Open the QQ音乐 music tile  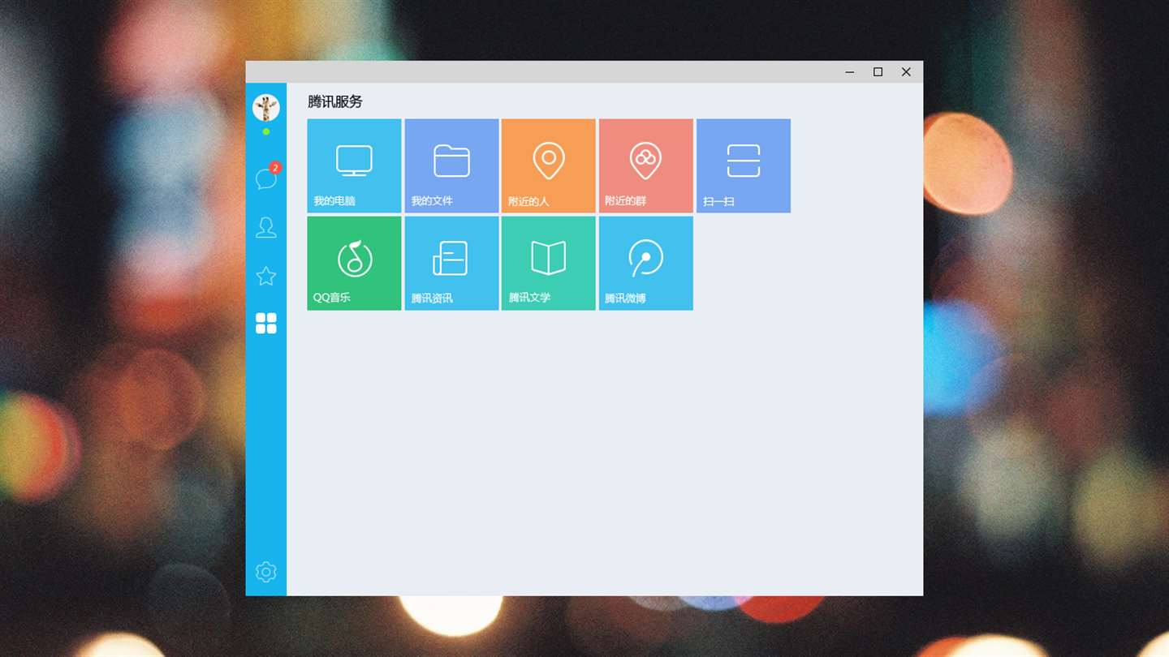coord(354,263)
